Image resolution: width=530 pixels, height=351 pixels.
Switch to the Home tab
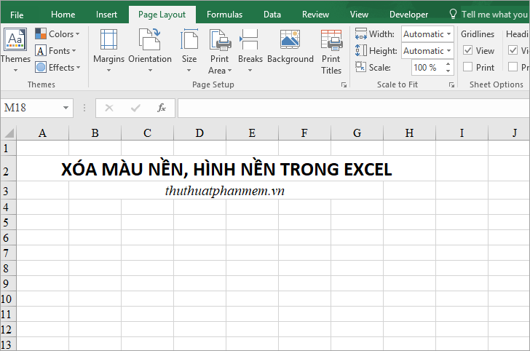pyautogui.click(x=63, y=15)
